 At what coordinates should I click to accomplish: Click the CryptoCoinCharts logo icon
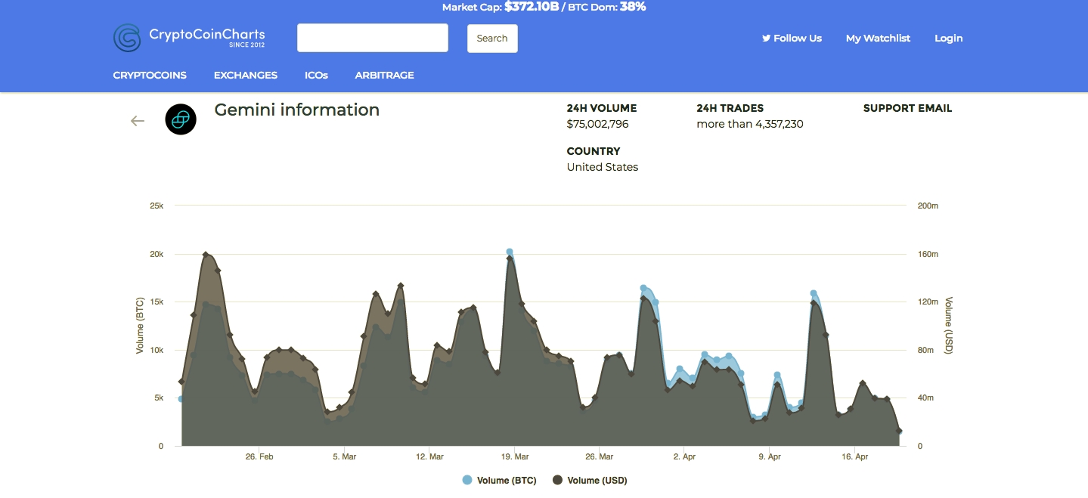tap(127, 38)
